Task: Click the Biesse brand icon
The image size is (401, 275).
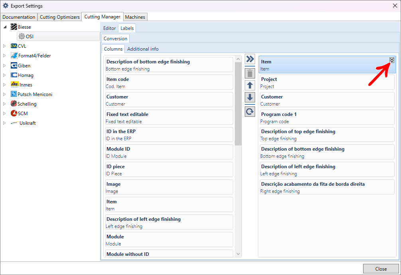Action: (x=14, y=27)
